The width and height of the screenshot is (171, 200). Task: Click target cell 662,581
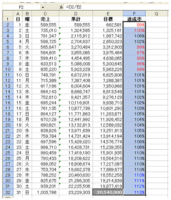pyautogui.click(x=108, y=25)
